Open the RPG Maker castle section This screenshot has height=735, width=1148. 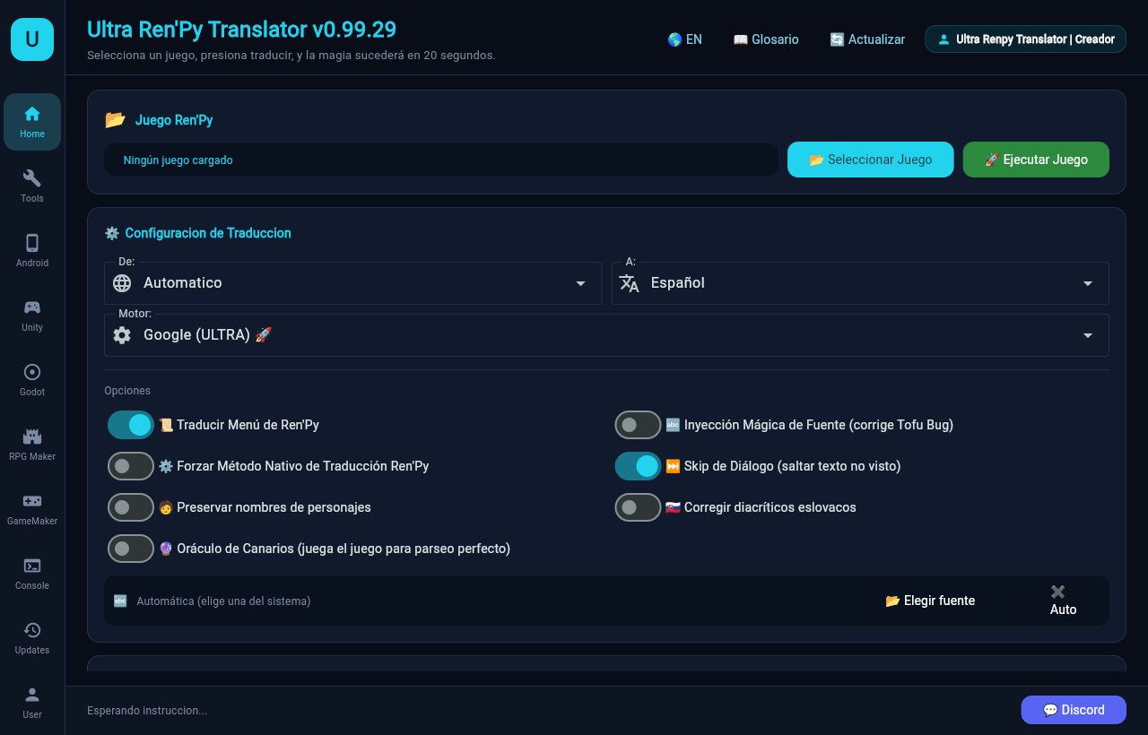pyautogui.click(x=32, y=445)
